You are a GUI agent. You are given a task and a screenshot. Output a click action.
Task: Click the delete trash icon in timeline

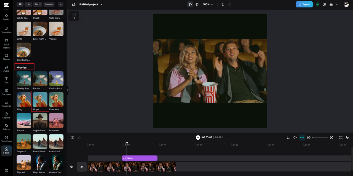point(79,137)
